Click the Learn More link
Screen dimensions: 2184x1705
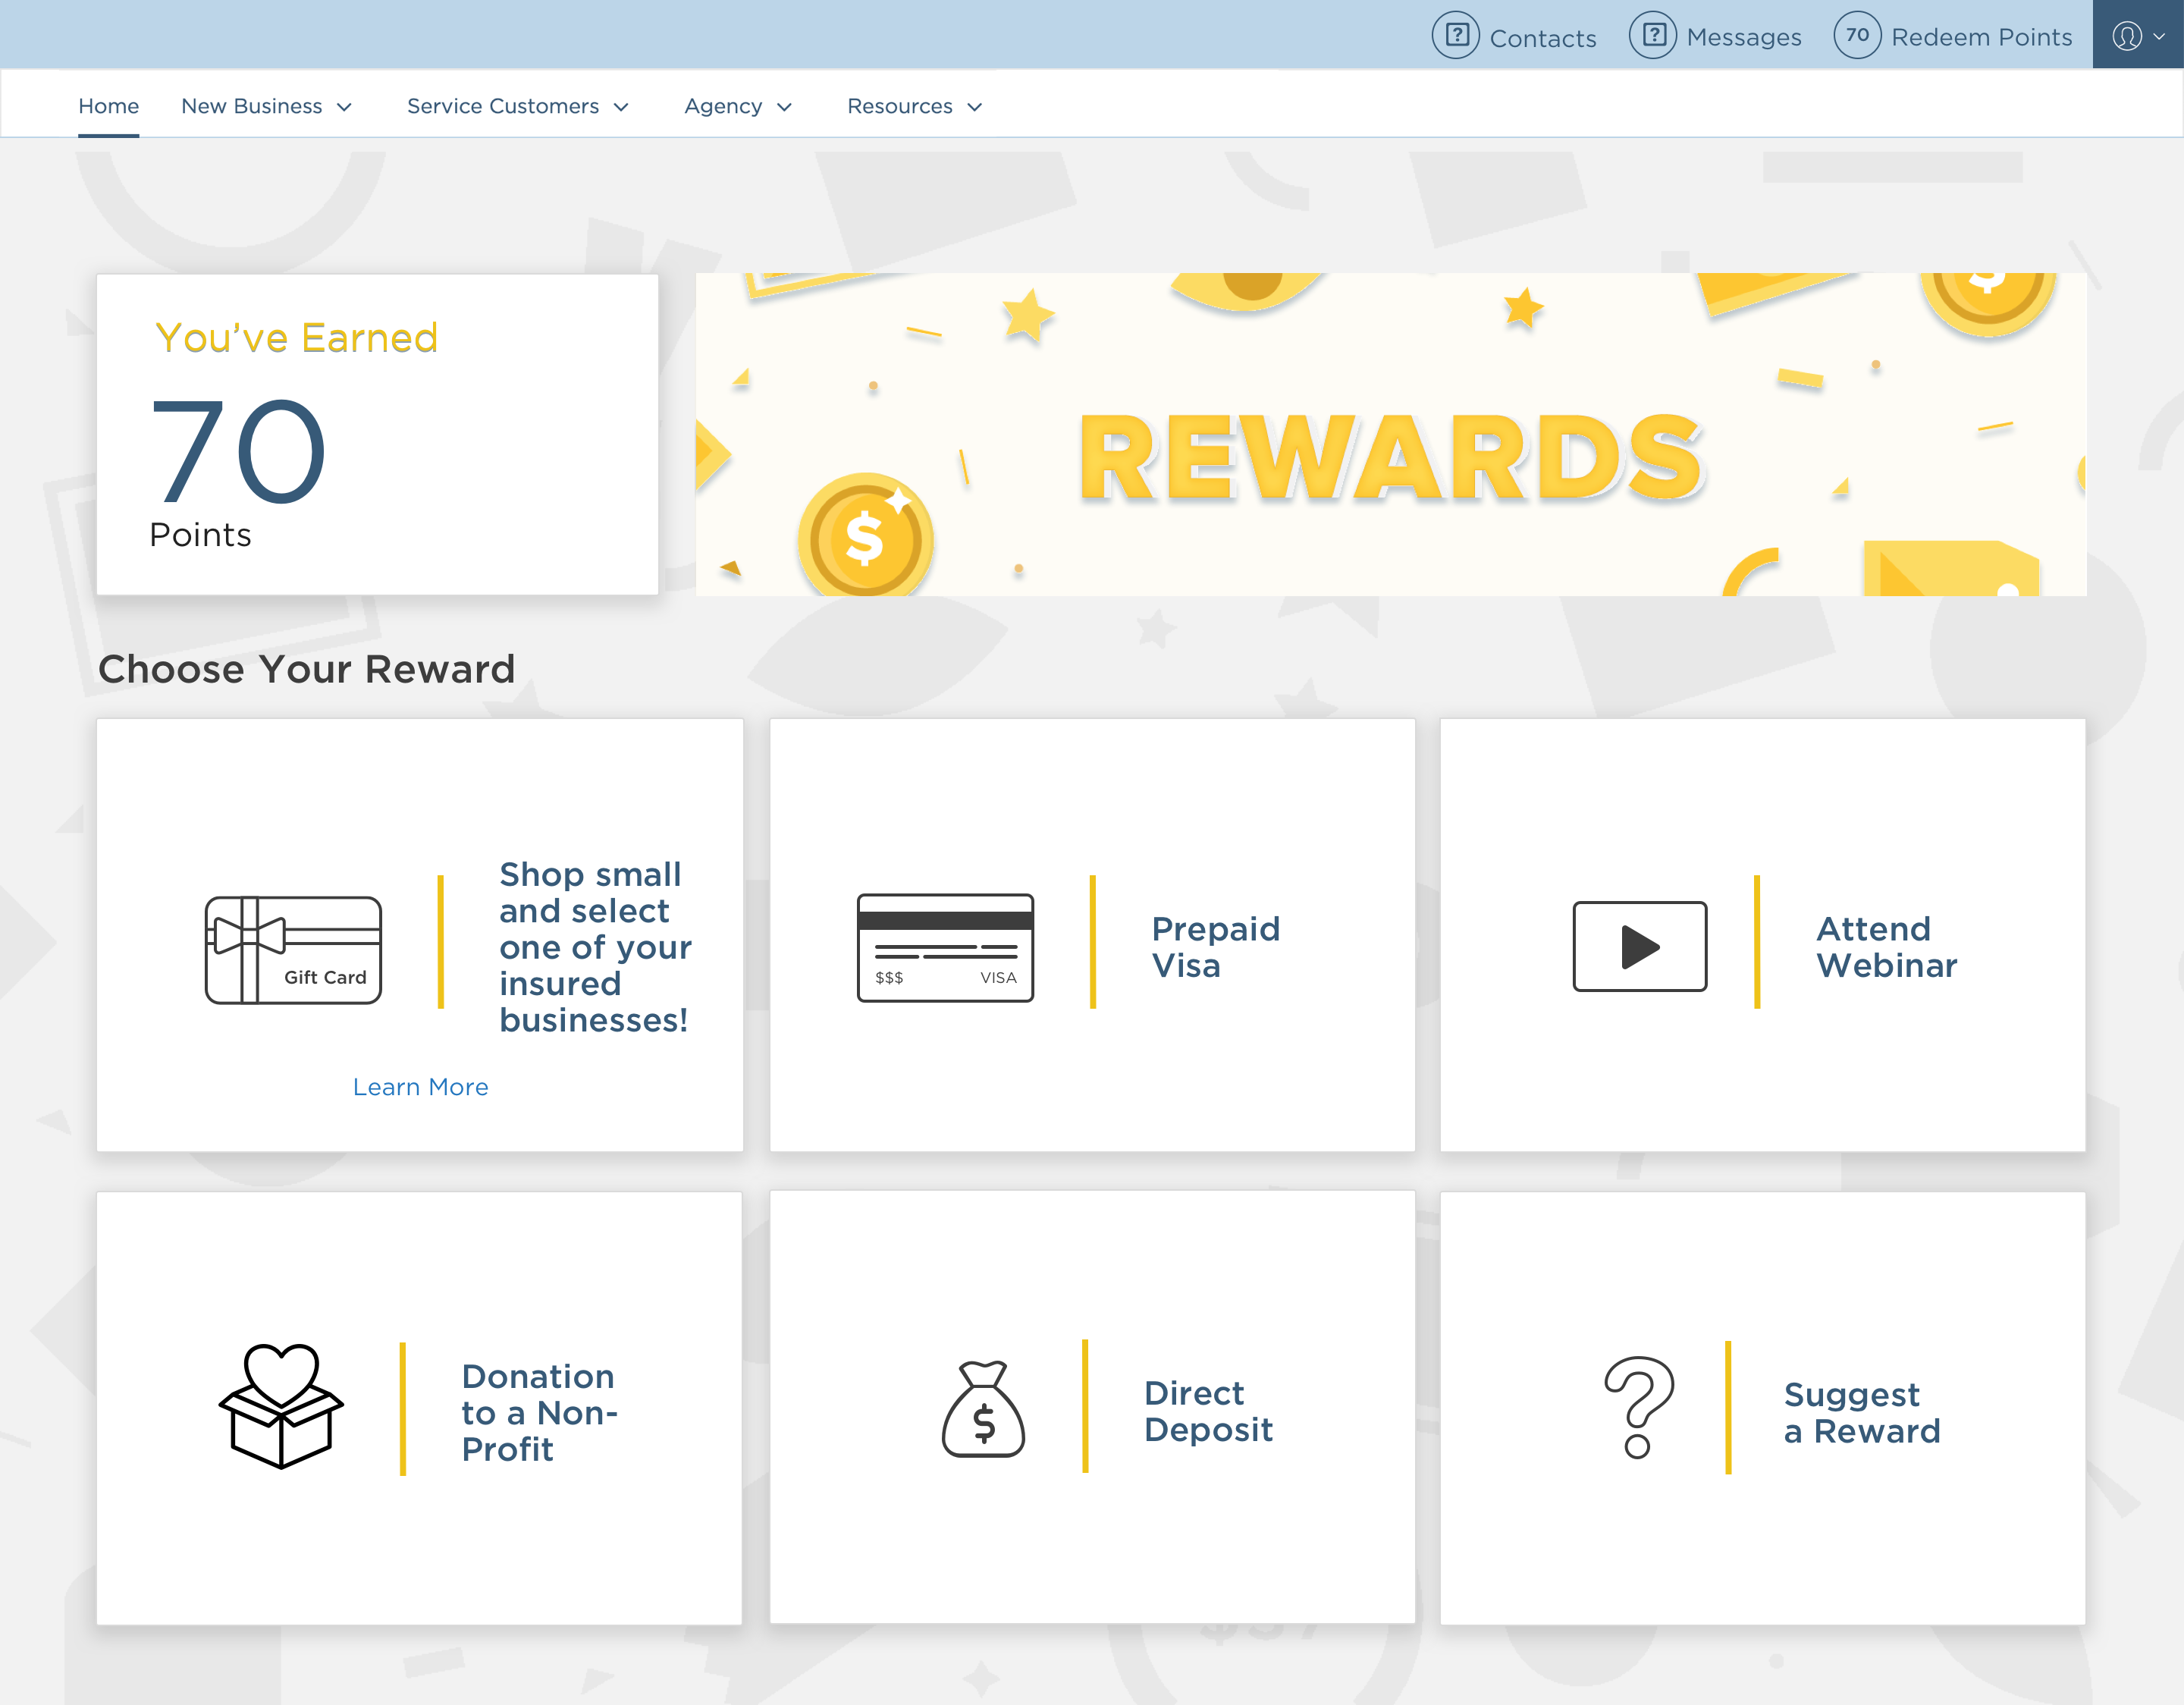coord(421,1087)
